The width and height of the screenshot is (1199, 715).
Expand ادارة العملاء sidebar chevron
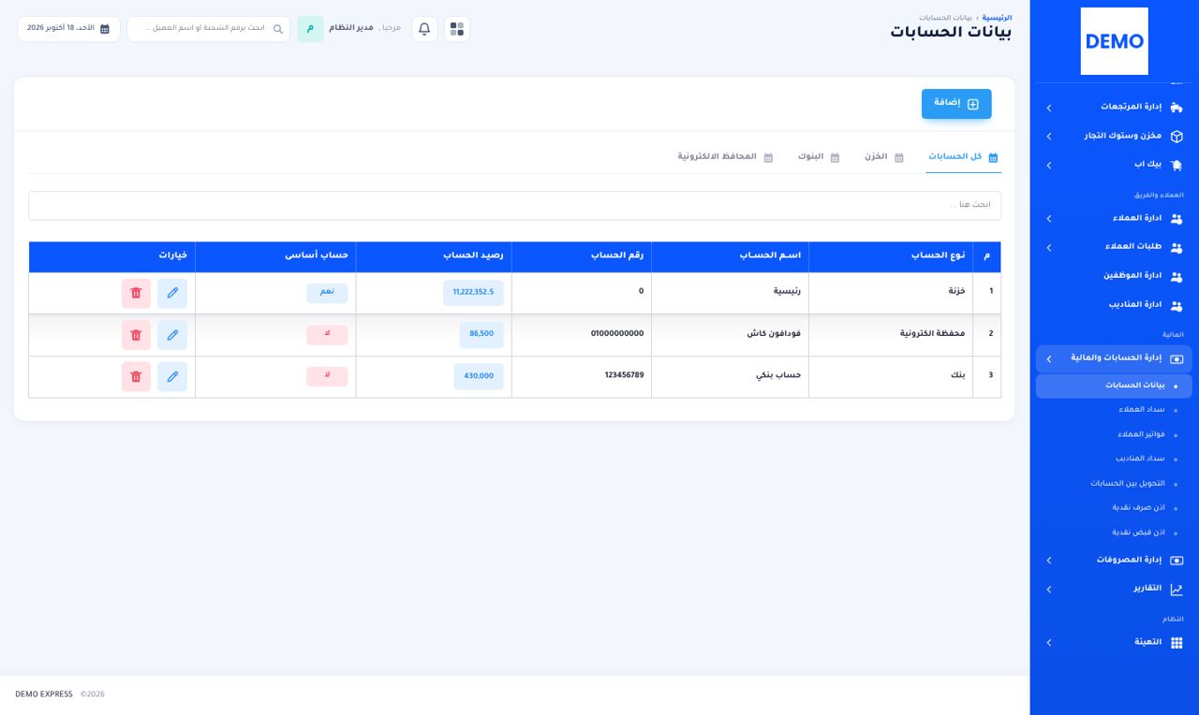pos(1049,219)
